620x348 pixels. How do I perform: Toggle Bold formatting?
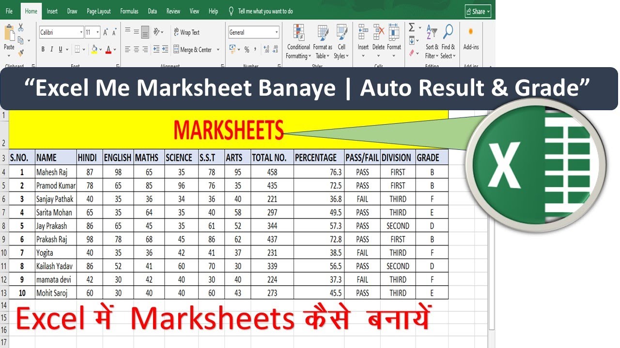click(43, 49)
